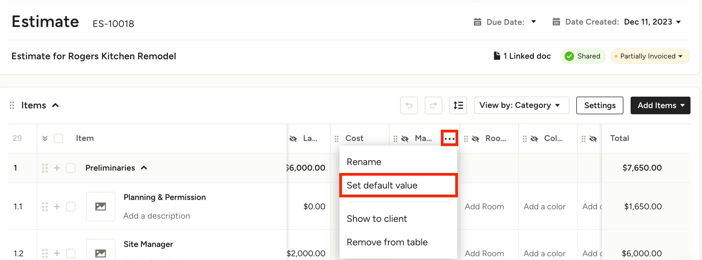The height and width of the screenshot is (260, 702).
Task: Toggle La... column hidden-eye icon
Action: click(293, 139)
